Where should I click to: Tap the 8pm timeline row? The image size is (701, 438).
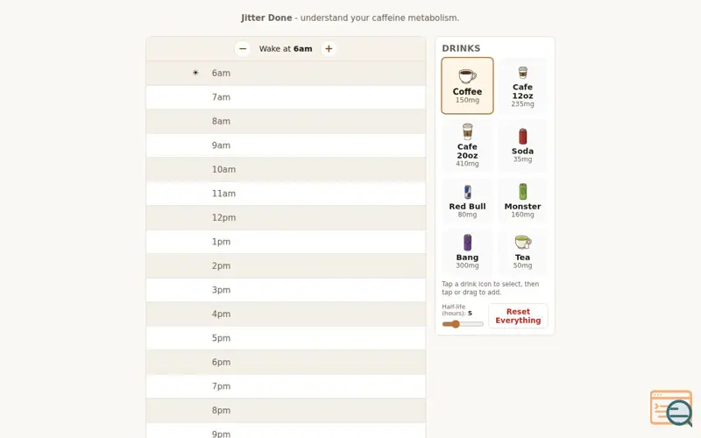(286, 411)
